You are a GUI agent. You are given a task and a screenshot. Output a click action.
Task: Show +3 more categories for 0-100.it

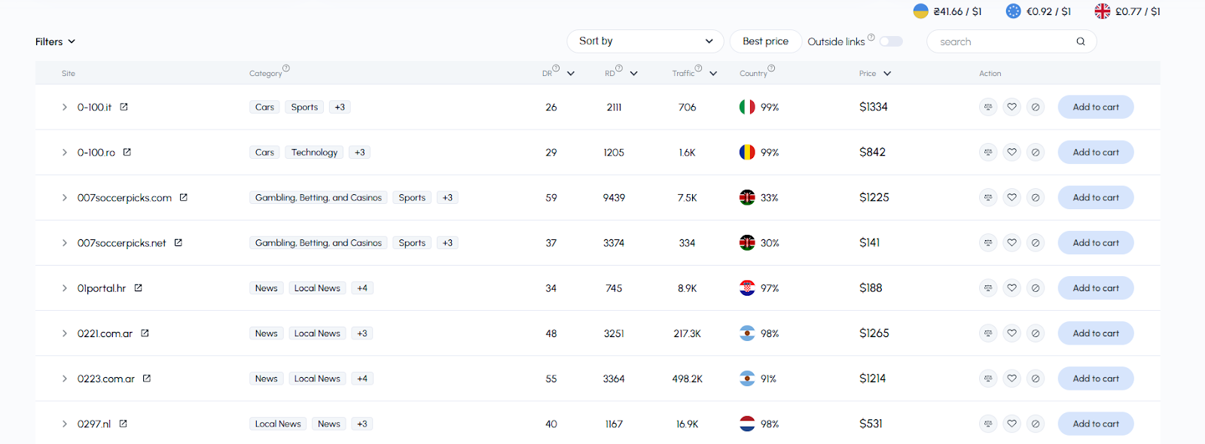(x=340, y=107)
